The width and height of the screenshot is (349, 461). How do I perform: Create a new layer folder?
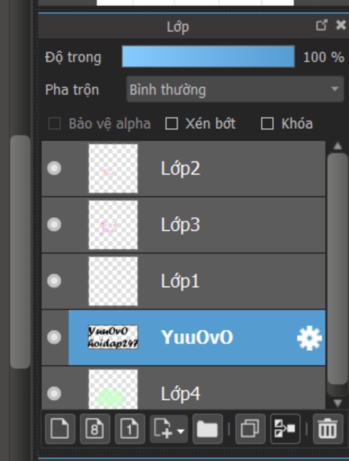coord(207,429)
